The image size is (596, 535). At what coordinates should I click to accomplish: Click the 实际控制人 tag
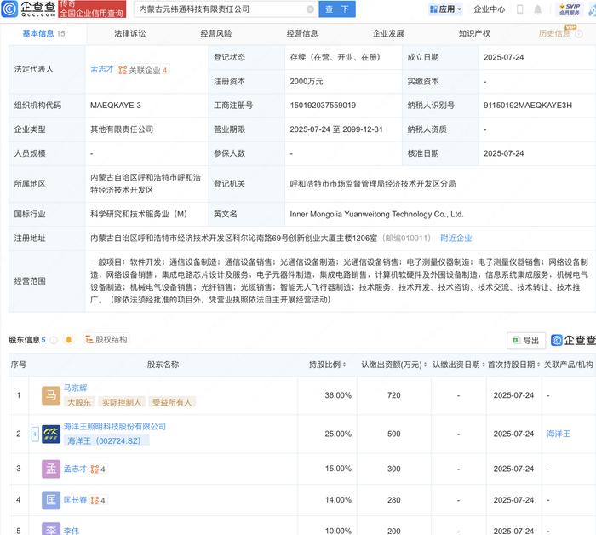point(121,402)
